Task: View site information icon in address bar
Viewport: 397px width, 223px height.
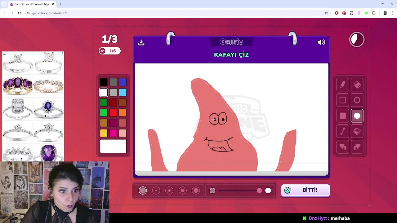Action: (x=28, y=13)
